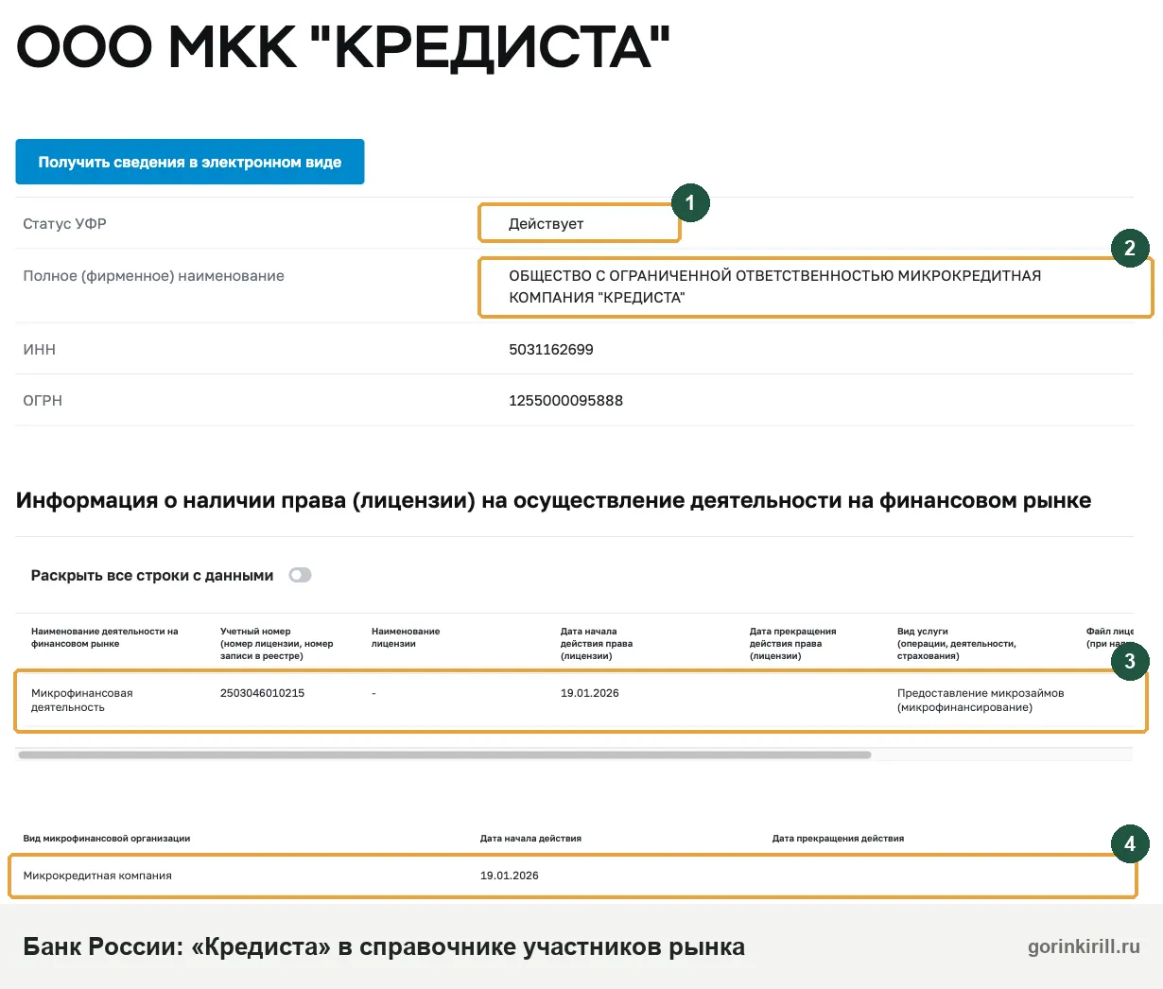Image resolution: width=1163 pixels, height=989 pixels.
Task: Click the start date 19.01.2026 in 'Микрокредитная компания' row
Action: (x=509, y=876)
